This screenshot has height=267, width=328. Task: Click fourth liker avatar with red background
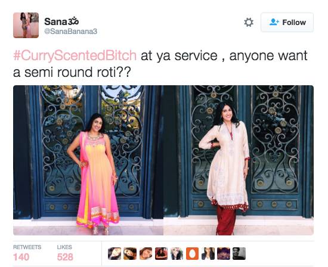click(161, 254)
